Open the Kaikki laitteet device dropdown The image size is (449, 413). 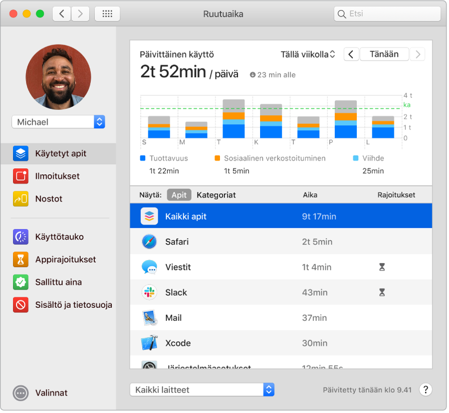(202, 390)
